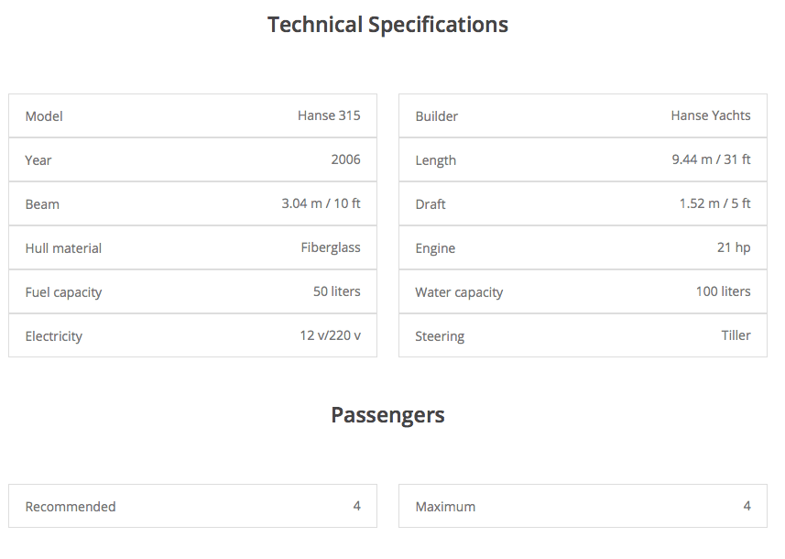Click the Year 2006 value
This screenshot has height=559, width=785.
[x=345, y=159]
